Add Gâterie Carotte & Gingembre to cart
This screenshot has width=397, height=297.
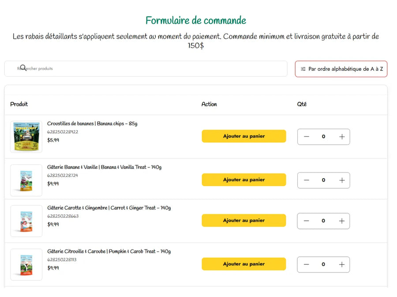(x=243, y=220)
